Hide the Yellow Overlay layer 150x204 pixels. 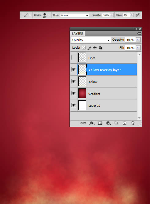click(x=73, y=69)
